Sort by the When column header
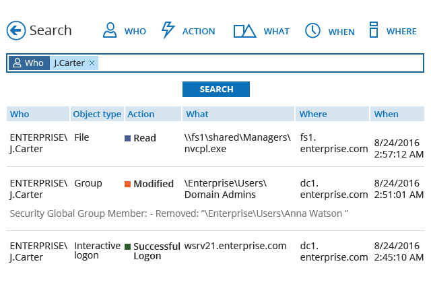Screen dimensions: 431x303 (x=397, y=114)
